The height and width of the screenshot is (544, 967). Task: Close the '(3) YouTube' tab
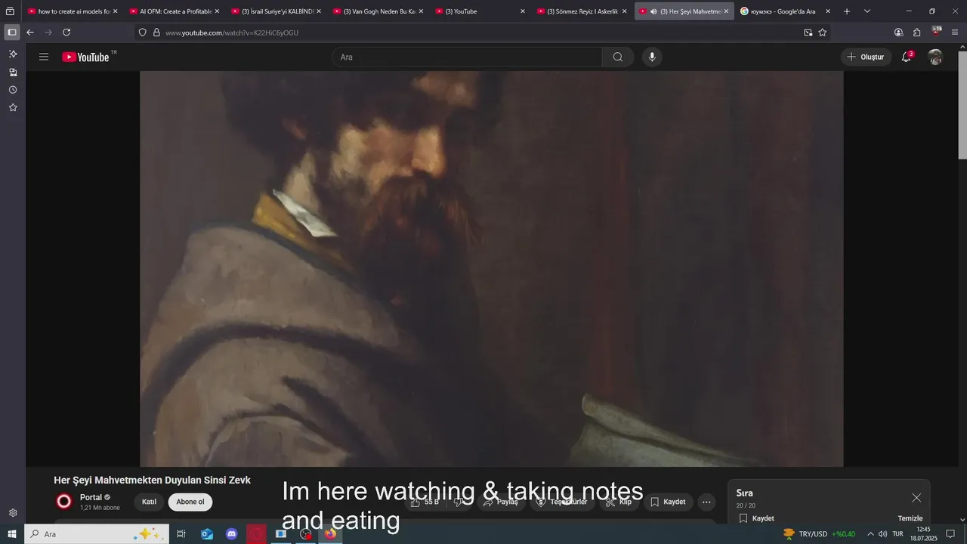[522, 11]
